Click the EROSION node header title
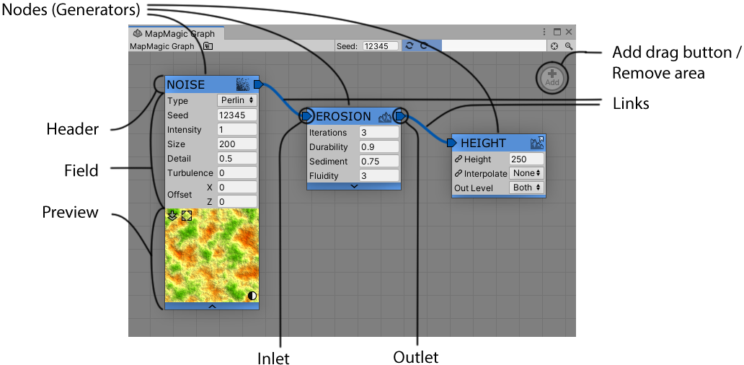744x365 pixels. point(344,116)
